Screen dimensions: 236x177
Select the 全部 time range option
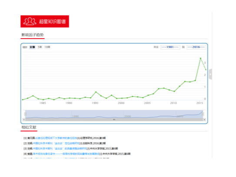32,47
